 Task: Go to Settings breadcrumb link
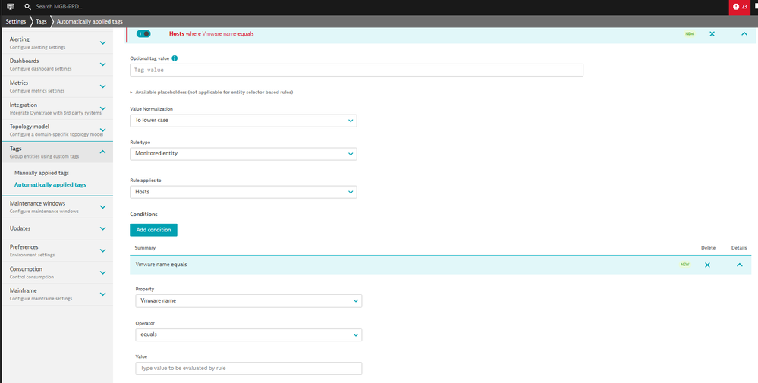(x=15, y=21)
